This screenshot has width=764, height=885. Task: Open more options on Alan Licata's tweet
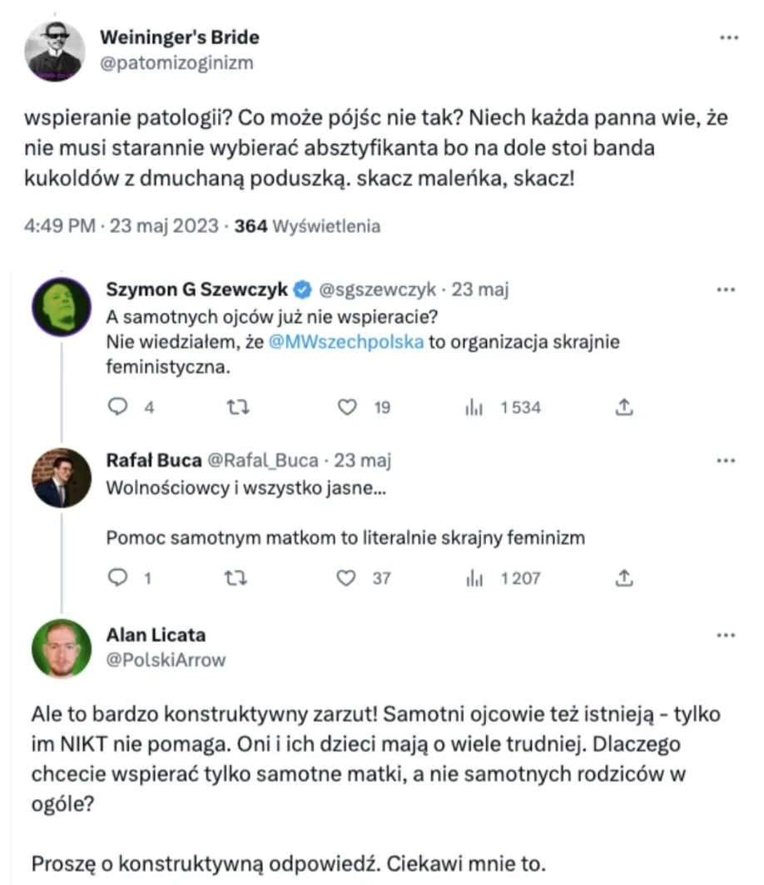click(726, 635)
